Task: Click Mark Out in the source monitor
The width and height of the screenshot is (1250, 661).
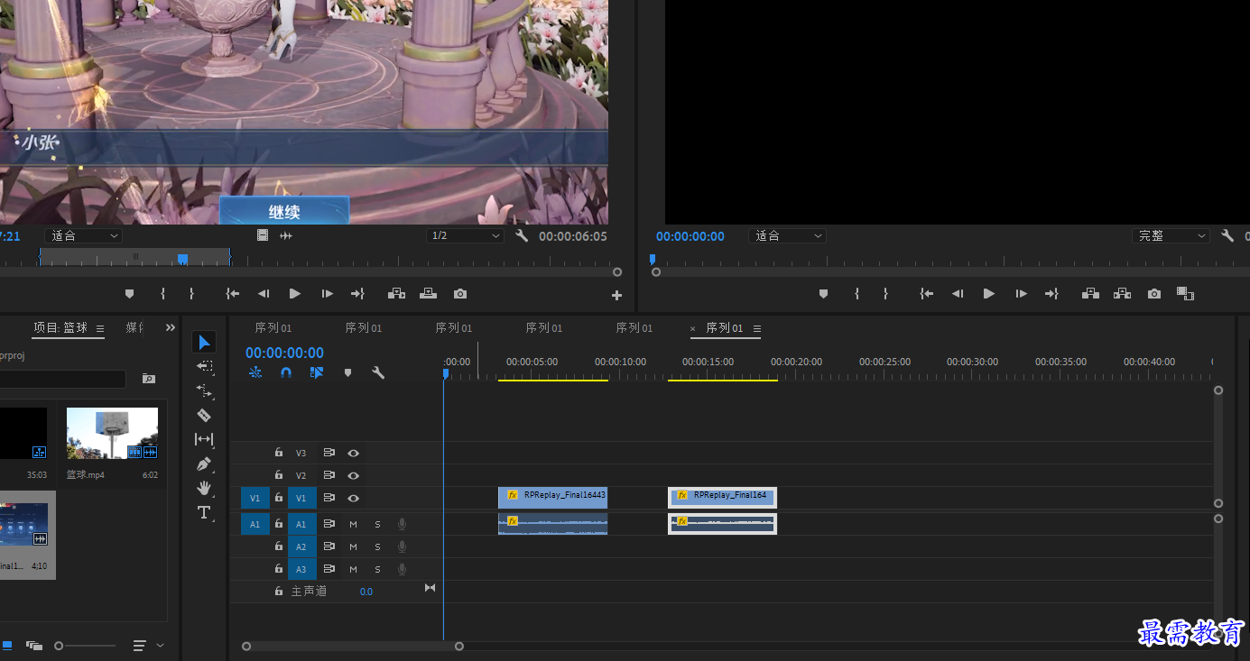Action: tap(191, 294)
